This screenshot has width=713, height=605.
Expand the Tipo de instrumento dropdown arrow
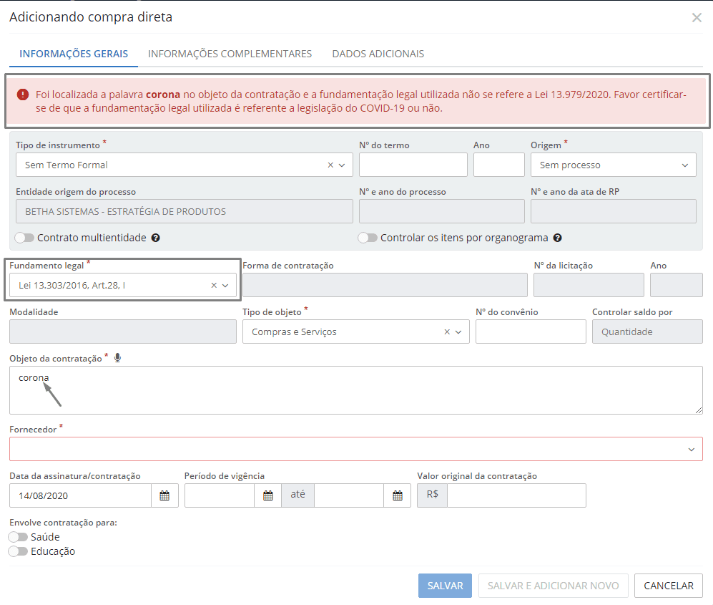point(342,165)
